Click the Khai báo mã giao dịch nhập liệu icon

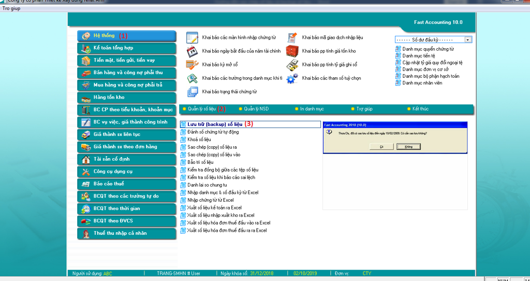pos(292,37)
